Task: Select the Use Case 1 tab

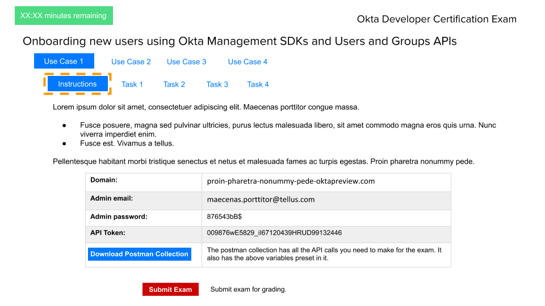Action: pos(64,61)
